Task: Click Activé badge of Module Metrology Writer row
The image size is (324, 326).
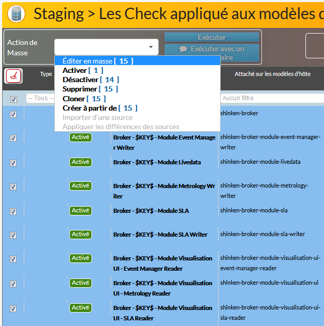Action: 81,185
